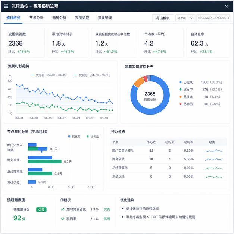The image size is (234, 234).
Task: Open trend sparkline for 系统记录 row
Action: [x=213, y=177]
